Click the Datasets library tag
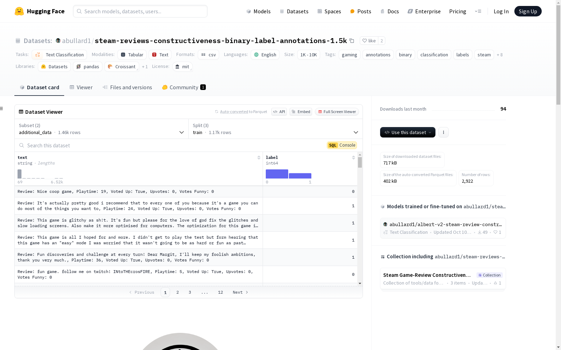The height and width of the screenshot is (350, 561). [x=54, y=66]
